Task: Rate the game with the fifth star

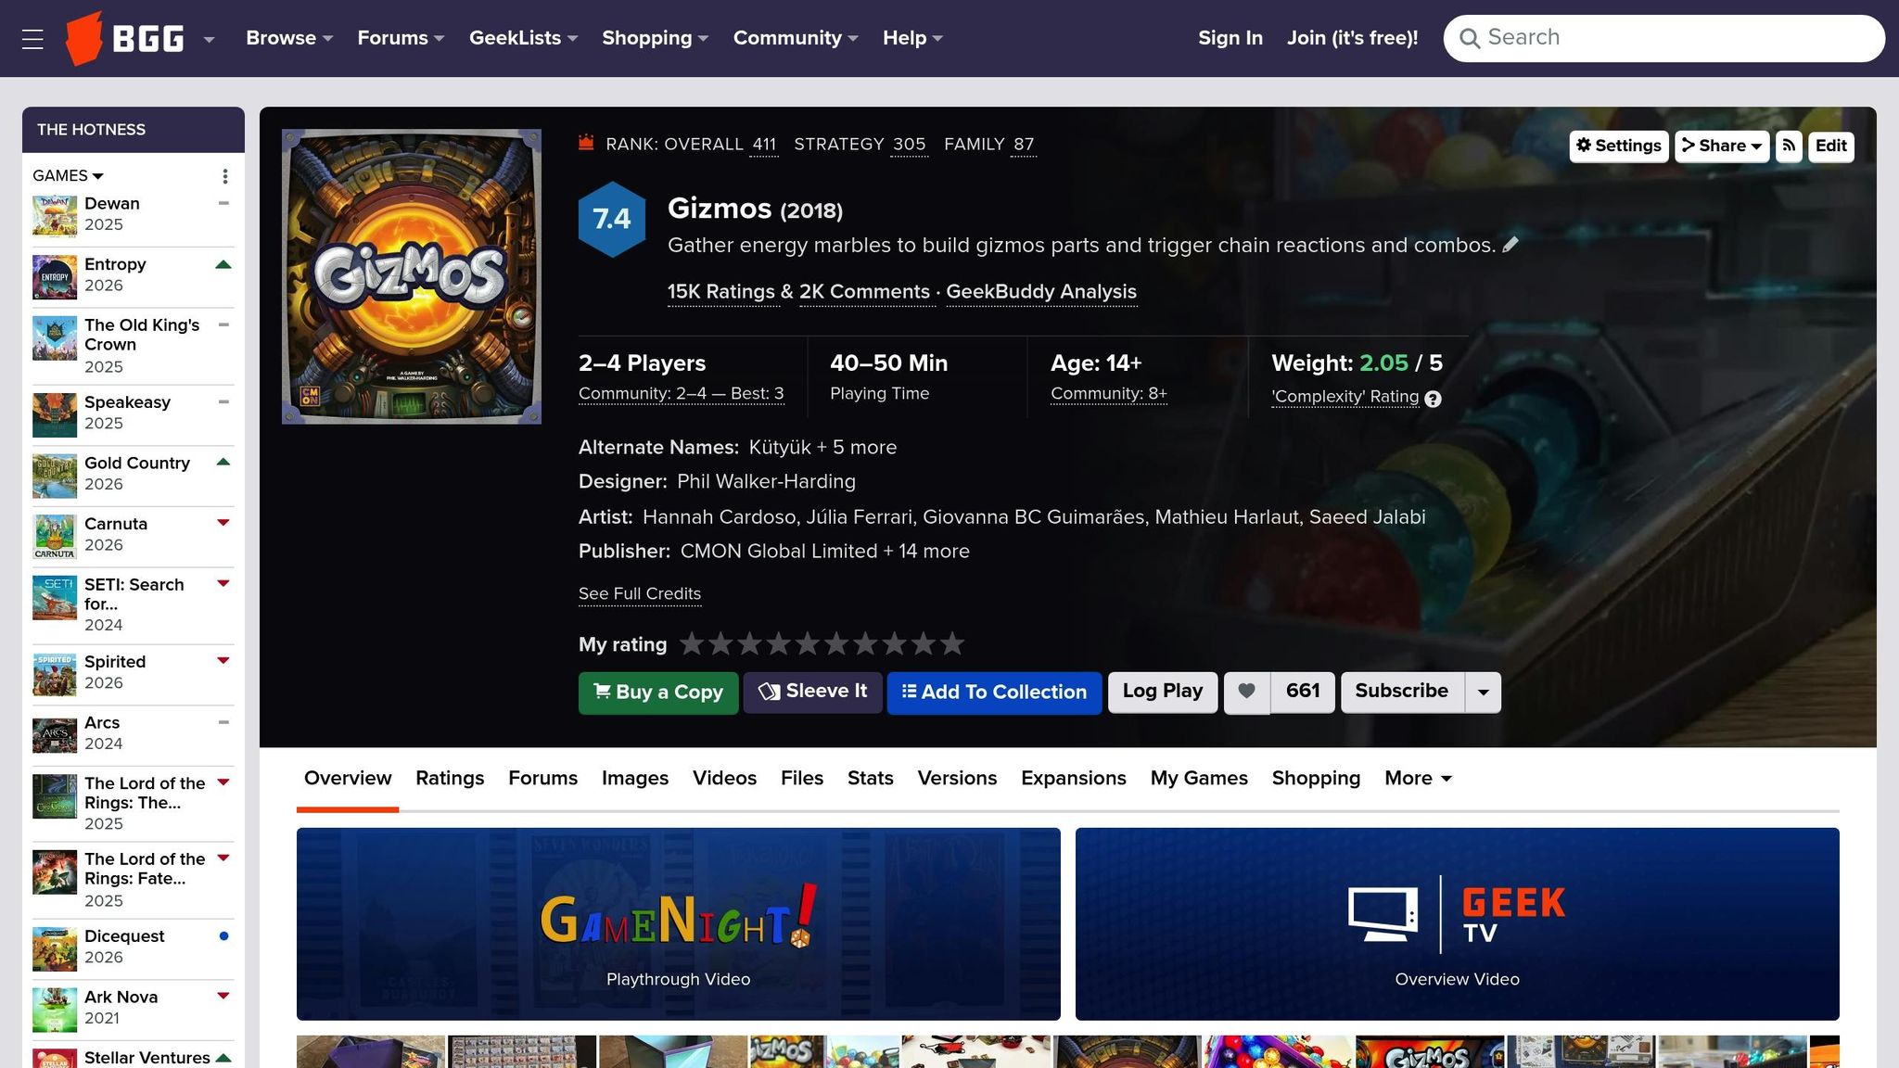Action: point(808,643)
